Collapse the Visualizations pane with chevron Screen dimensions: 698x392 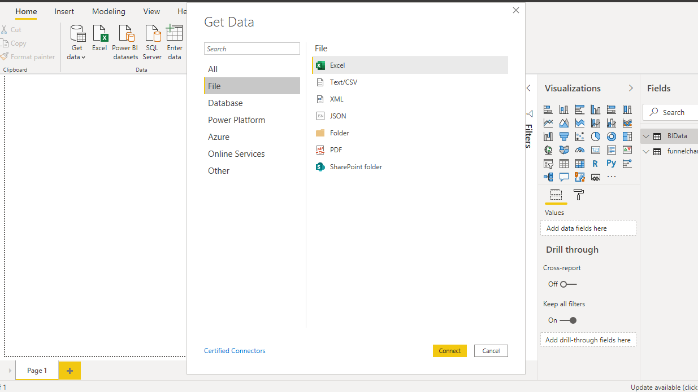[631, 88]
